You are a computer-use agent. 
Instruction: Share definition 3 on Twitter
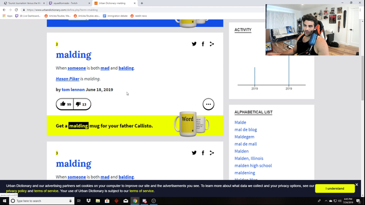(194, 153)
